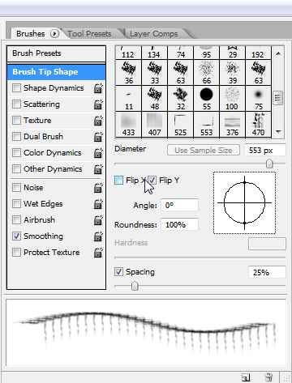Uncheck the Flip Y checkbox
Viewport: 292px width, 383px height.
pos(152,180)
